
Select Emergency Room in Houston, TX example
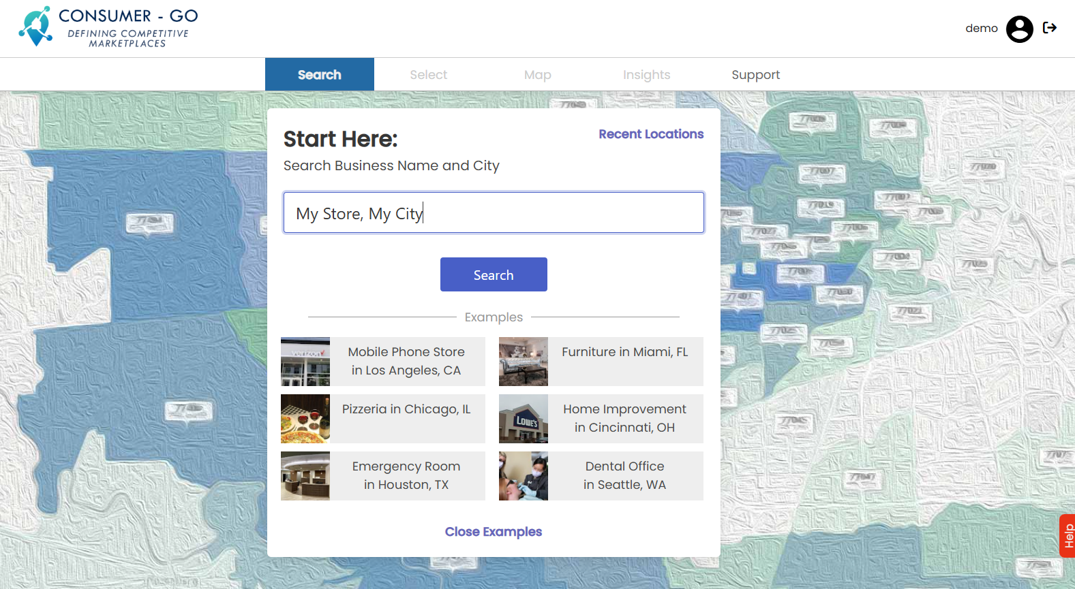383,476
